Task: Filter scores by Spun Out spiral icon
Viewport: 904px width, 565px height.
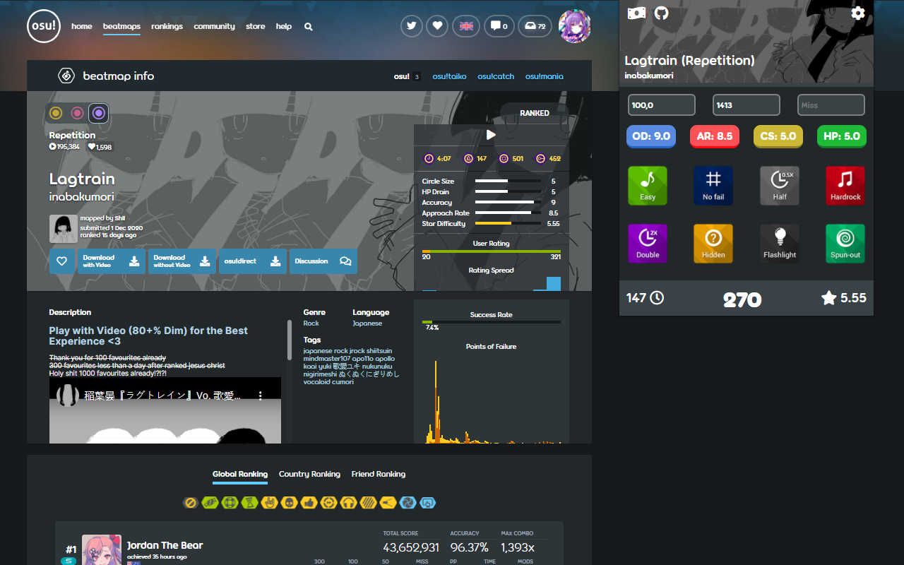Action: click(408, 503)
